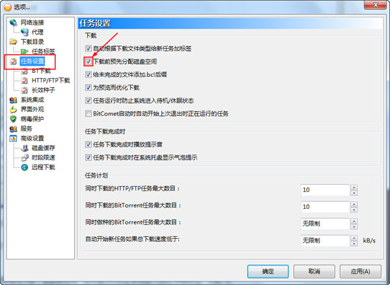The height and width of the screenshot is (285, 390).
Task: Toggle 任务下載完成时播放提示音 checkbox
Action: coord(88,144)
